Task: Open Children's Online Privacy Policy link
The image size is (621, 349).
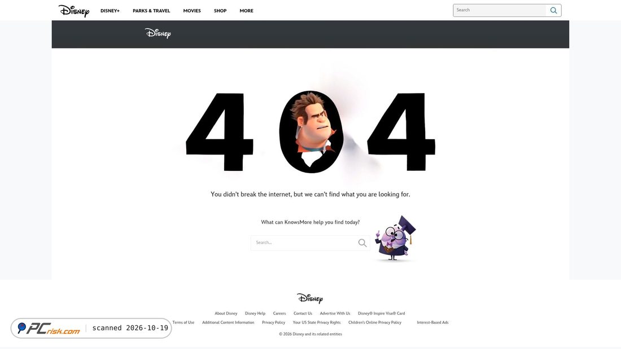Action: [375, 323]
